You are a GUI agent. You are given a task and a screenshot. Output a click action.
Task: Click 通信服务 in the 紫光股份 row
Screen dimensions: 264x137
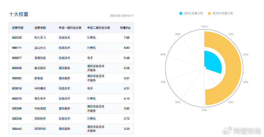64,68
